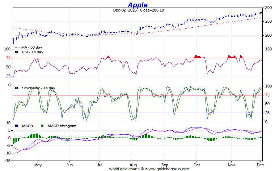Click the 'Close=286.19' value
This screenshot has height=171, width=275.
pos(152,10)
